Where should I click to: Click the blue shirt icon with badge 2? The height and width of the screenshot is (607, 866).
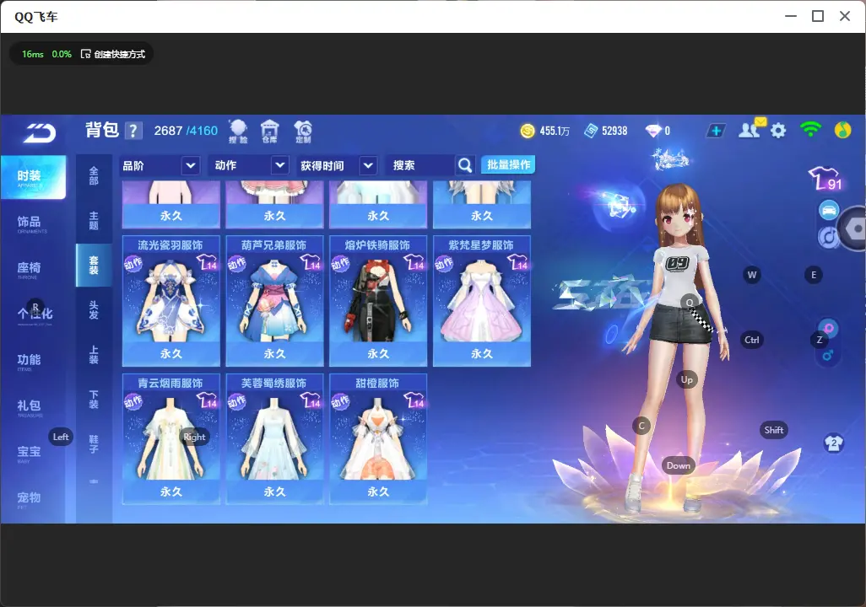(834, 443)
